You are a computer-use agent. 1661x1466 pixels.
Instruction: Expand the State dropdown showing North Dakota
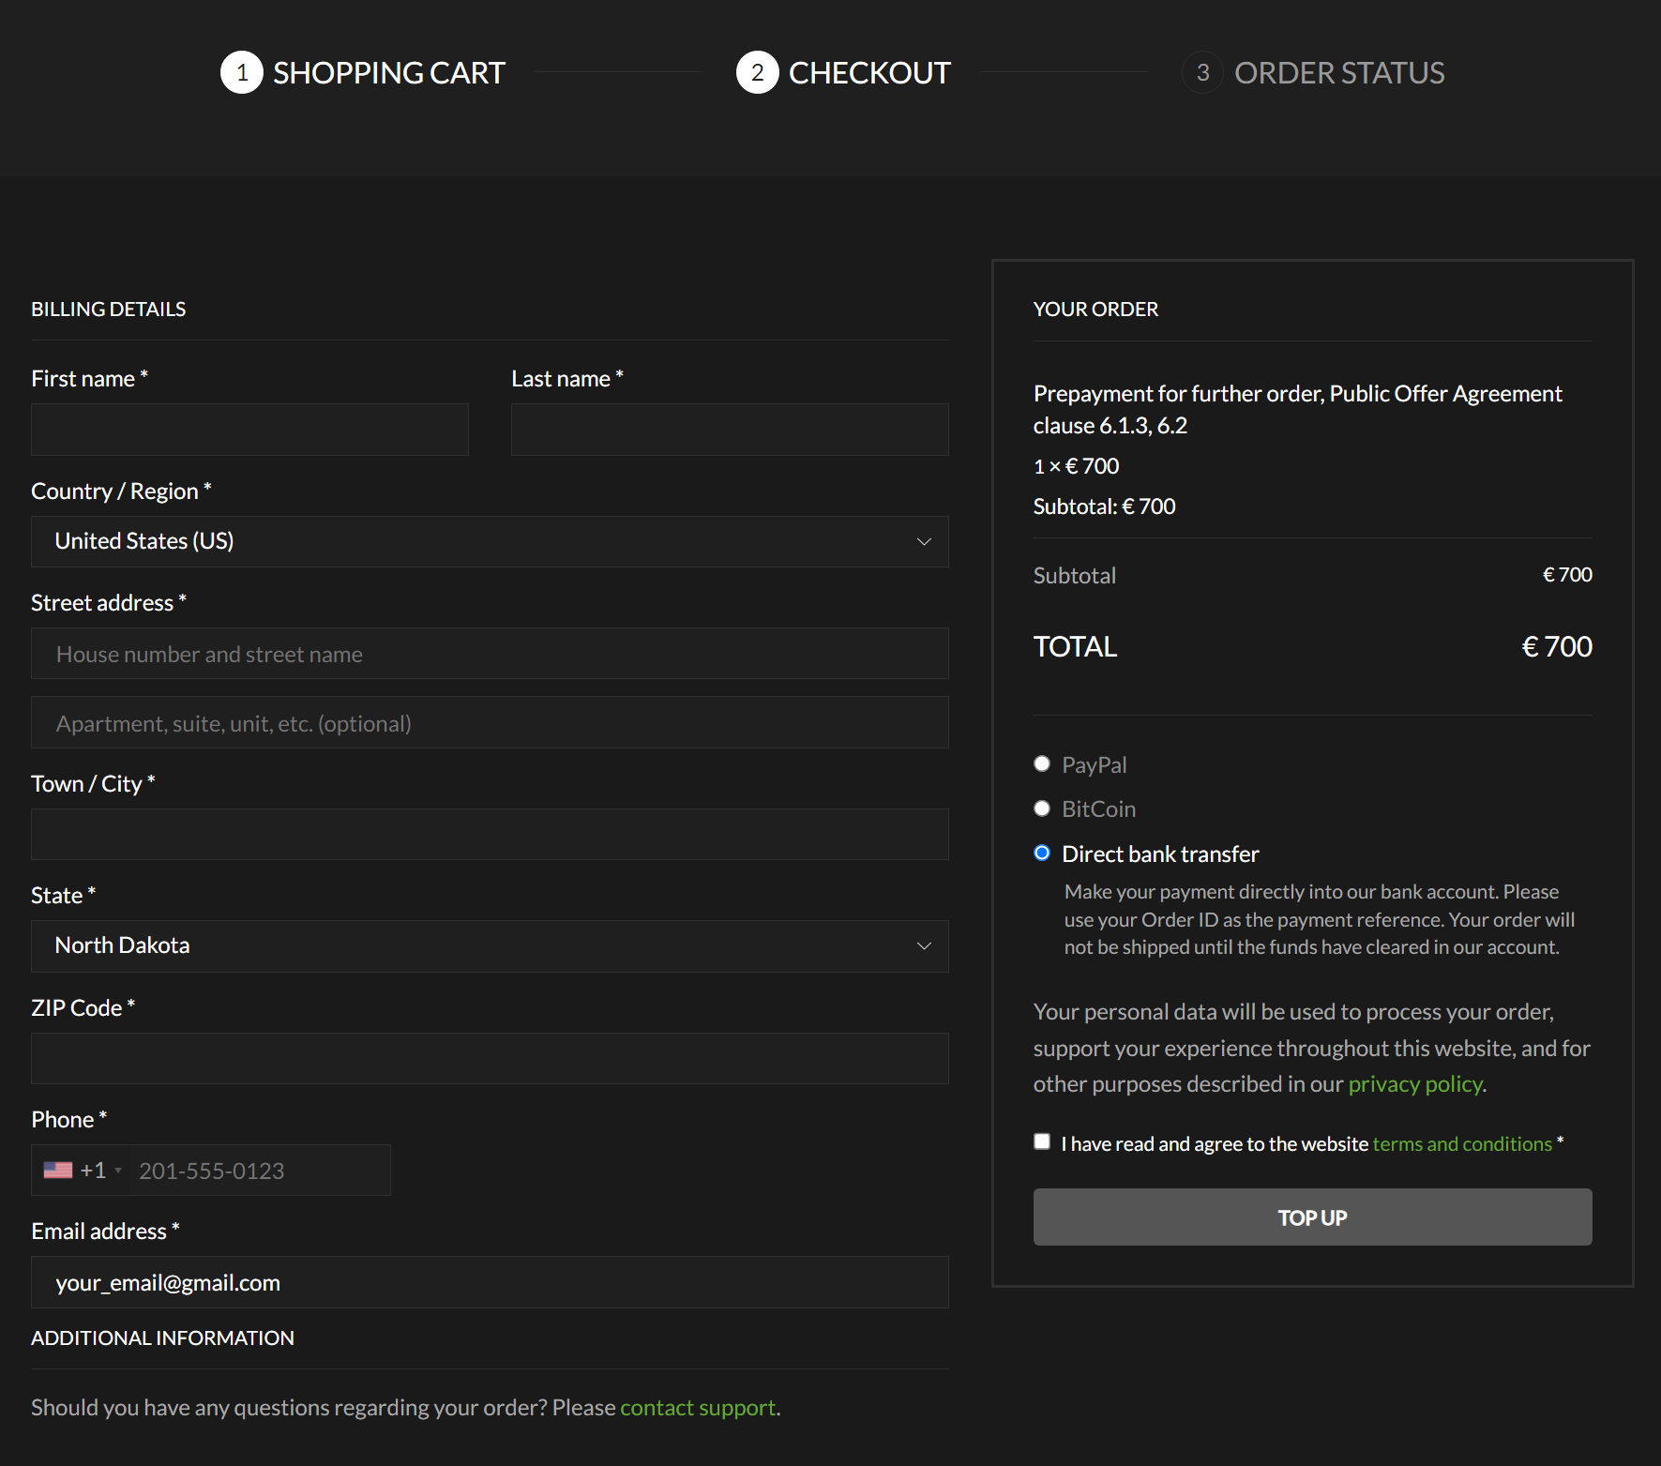(490, 945)
